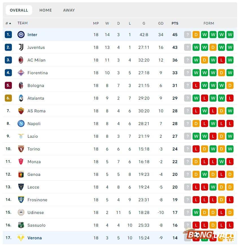Open the Fiorentina crest icon
Viewport: 240px width, 245px height.
21,73
